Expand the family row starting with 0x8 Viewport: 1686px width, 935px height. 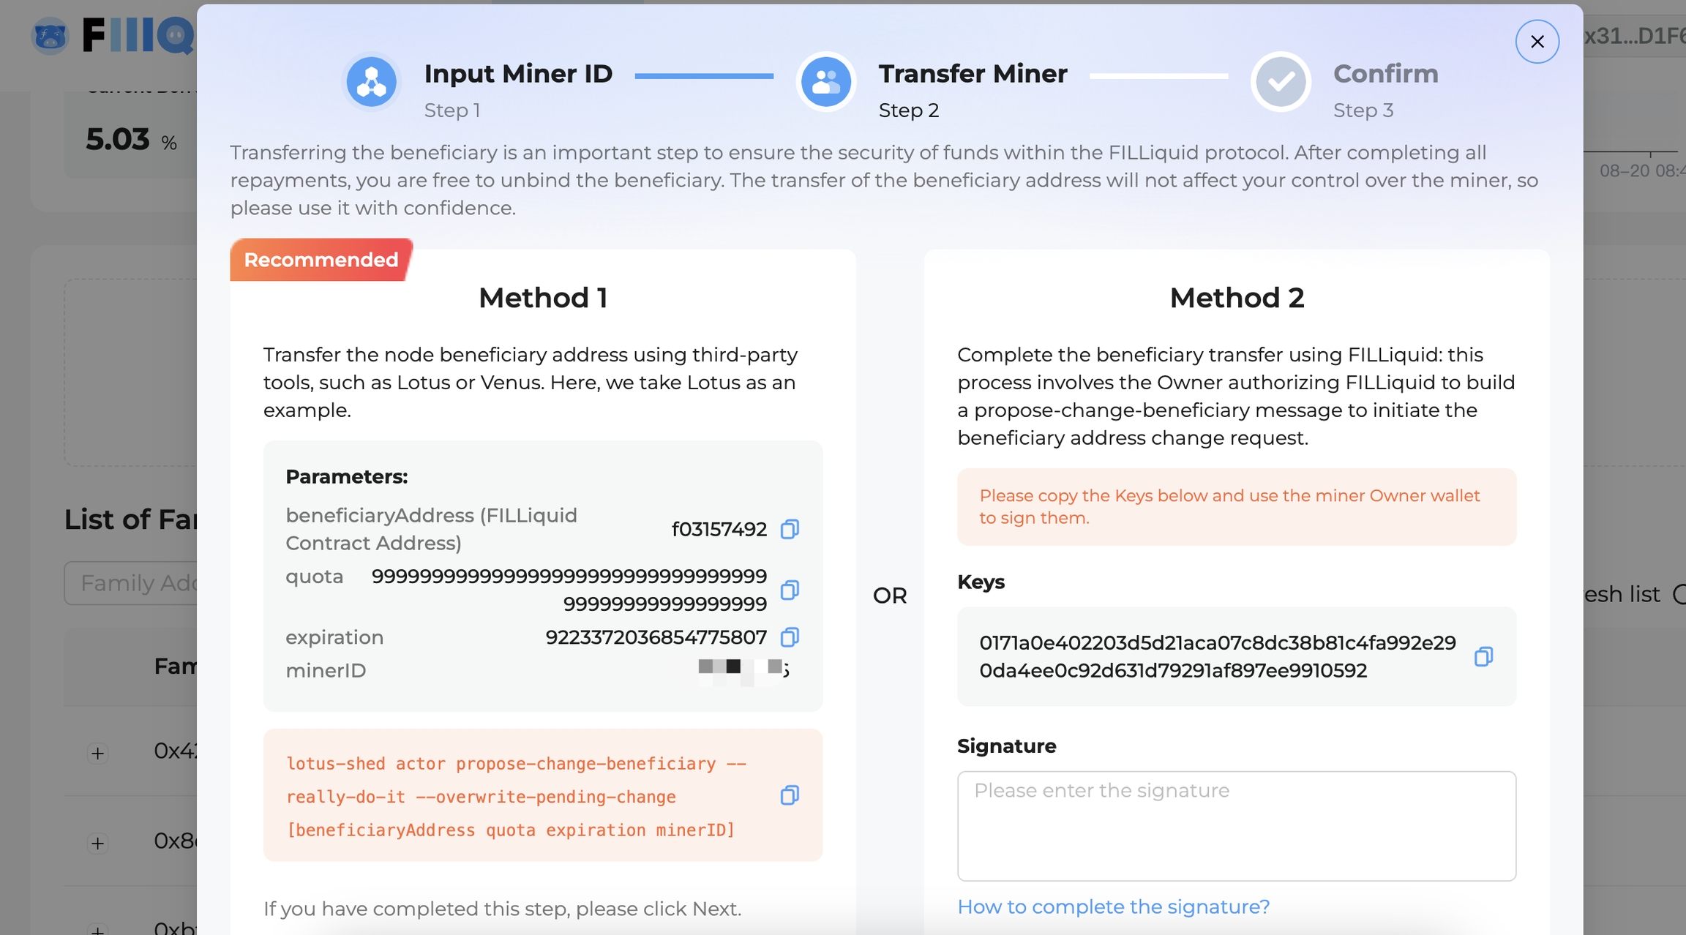pos(97,843)
